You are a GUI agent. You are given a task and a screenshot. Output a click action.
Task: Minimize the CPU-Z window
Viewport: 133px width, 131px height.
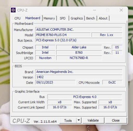[95, 10]
